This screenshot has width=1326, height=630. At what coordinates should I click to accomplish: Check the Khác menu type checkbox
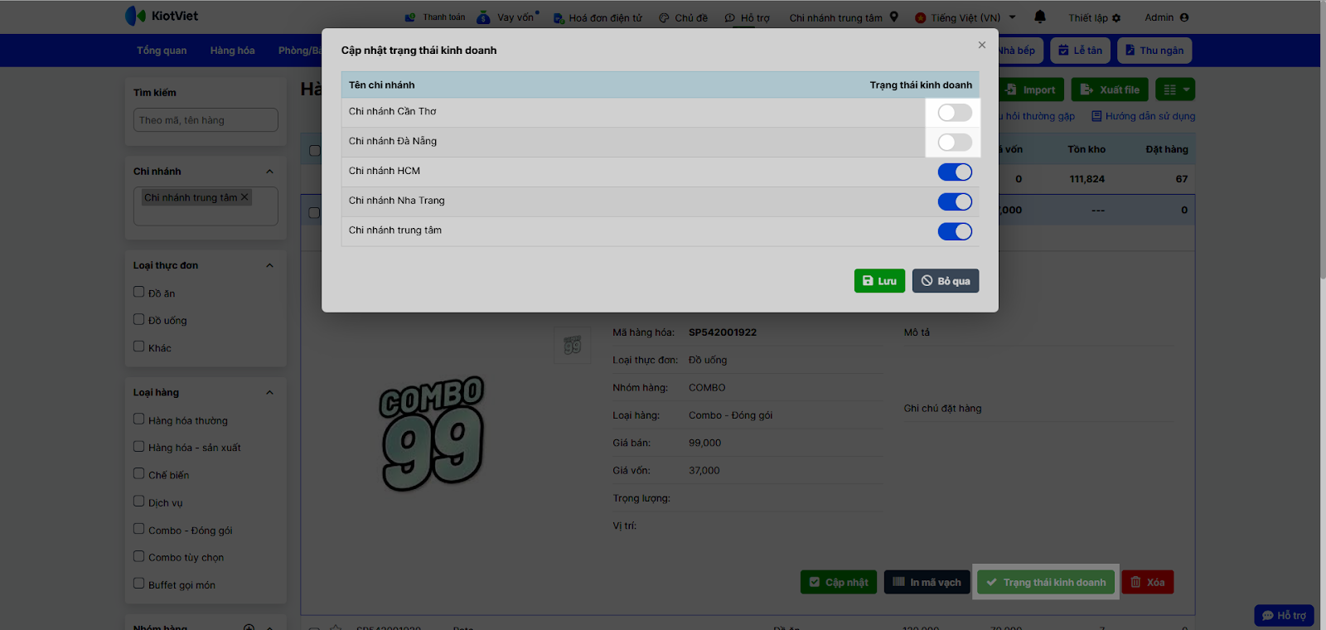(139, 346)
